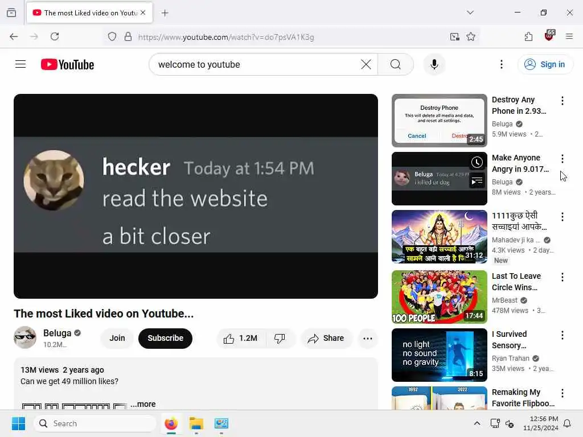Screen dimensions: 583x437
Task: Show hidden system tray icons
Action: (477, 423)
